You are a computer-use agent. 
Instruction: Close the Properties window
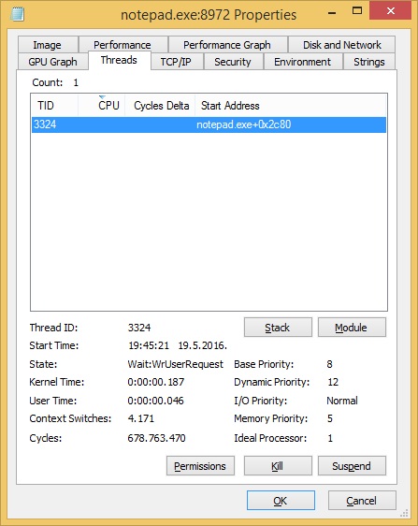click(x=390, y=10)
